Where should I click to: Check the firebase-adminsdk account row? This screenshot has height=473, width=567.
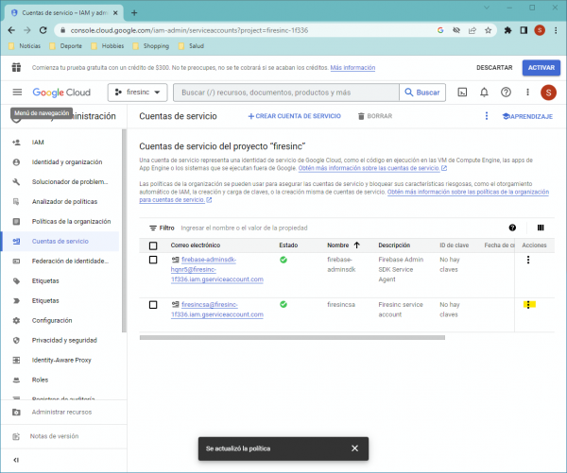153,260
